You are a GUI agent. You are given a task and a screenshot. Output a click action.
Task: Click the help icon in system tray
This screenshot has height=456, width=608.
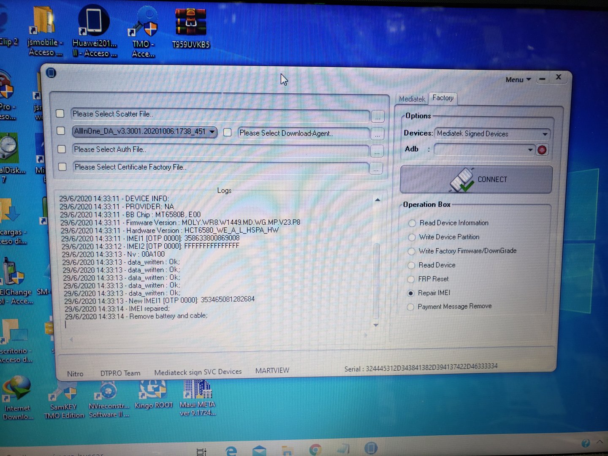[586, 443]
